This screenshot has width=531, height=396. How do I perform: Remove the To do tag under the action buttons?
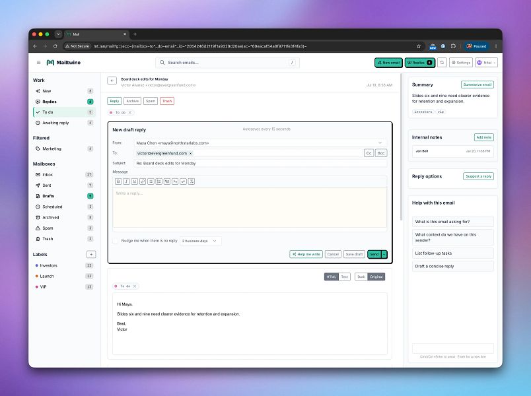tap(129, 112)
